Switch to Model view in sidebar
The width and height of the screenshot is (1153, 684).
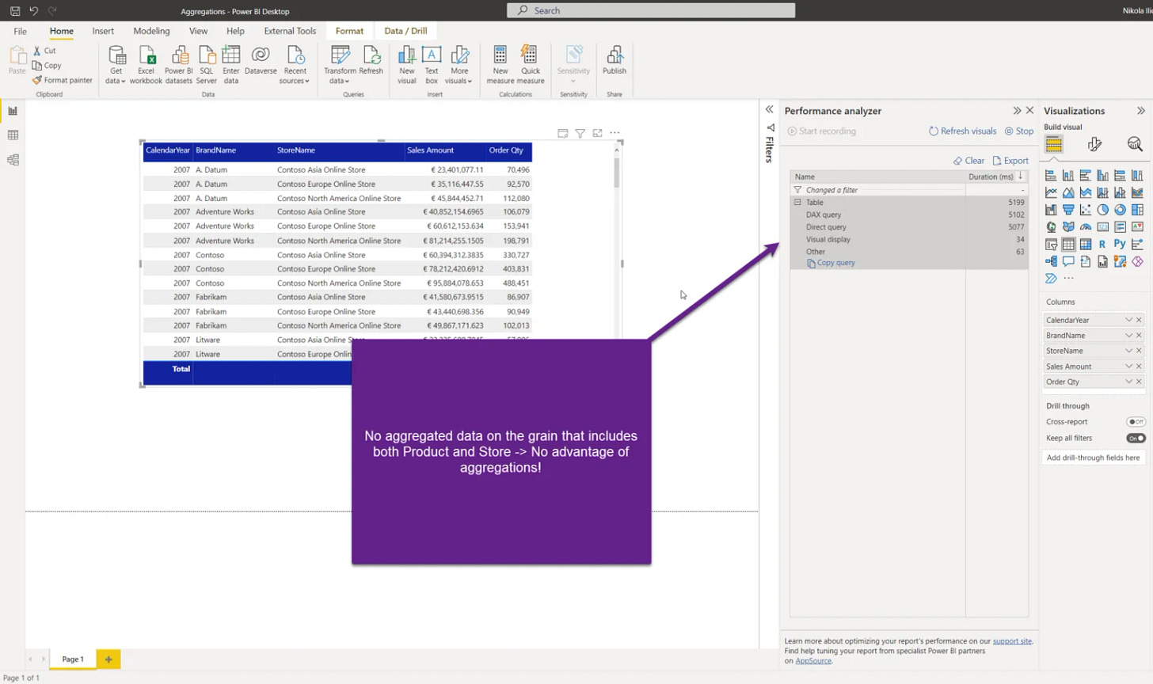click(13, 160)
